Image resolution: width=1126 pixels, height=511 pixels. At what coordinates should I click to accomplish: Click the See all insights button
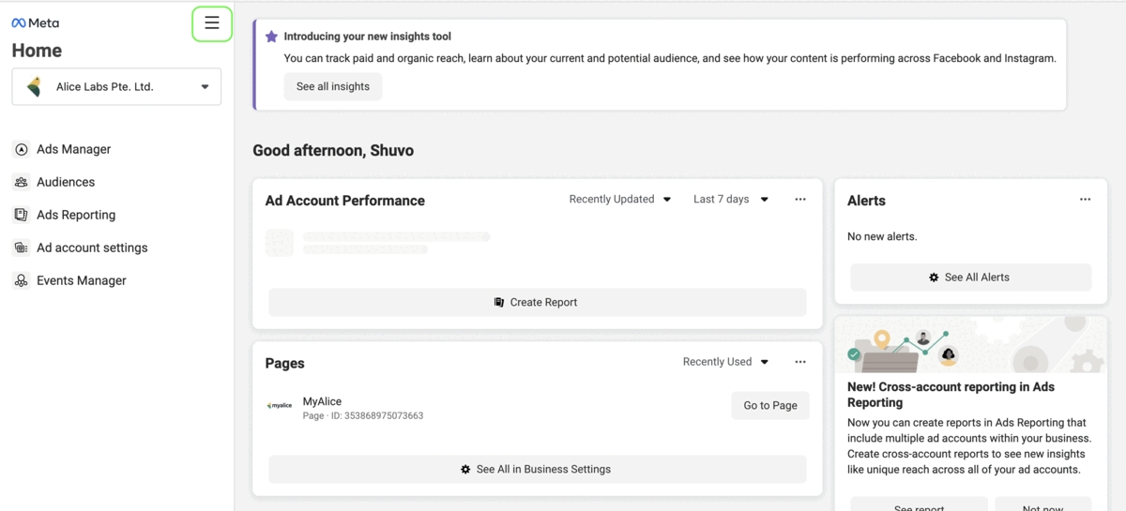333,86
